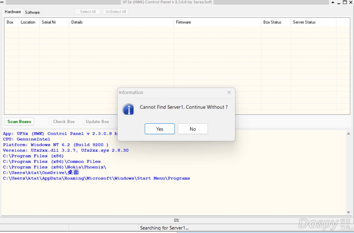Viewport: 354px width, 233px height.
Task: Click the UnSelect All button
Action: click(x=116, y=12)
